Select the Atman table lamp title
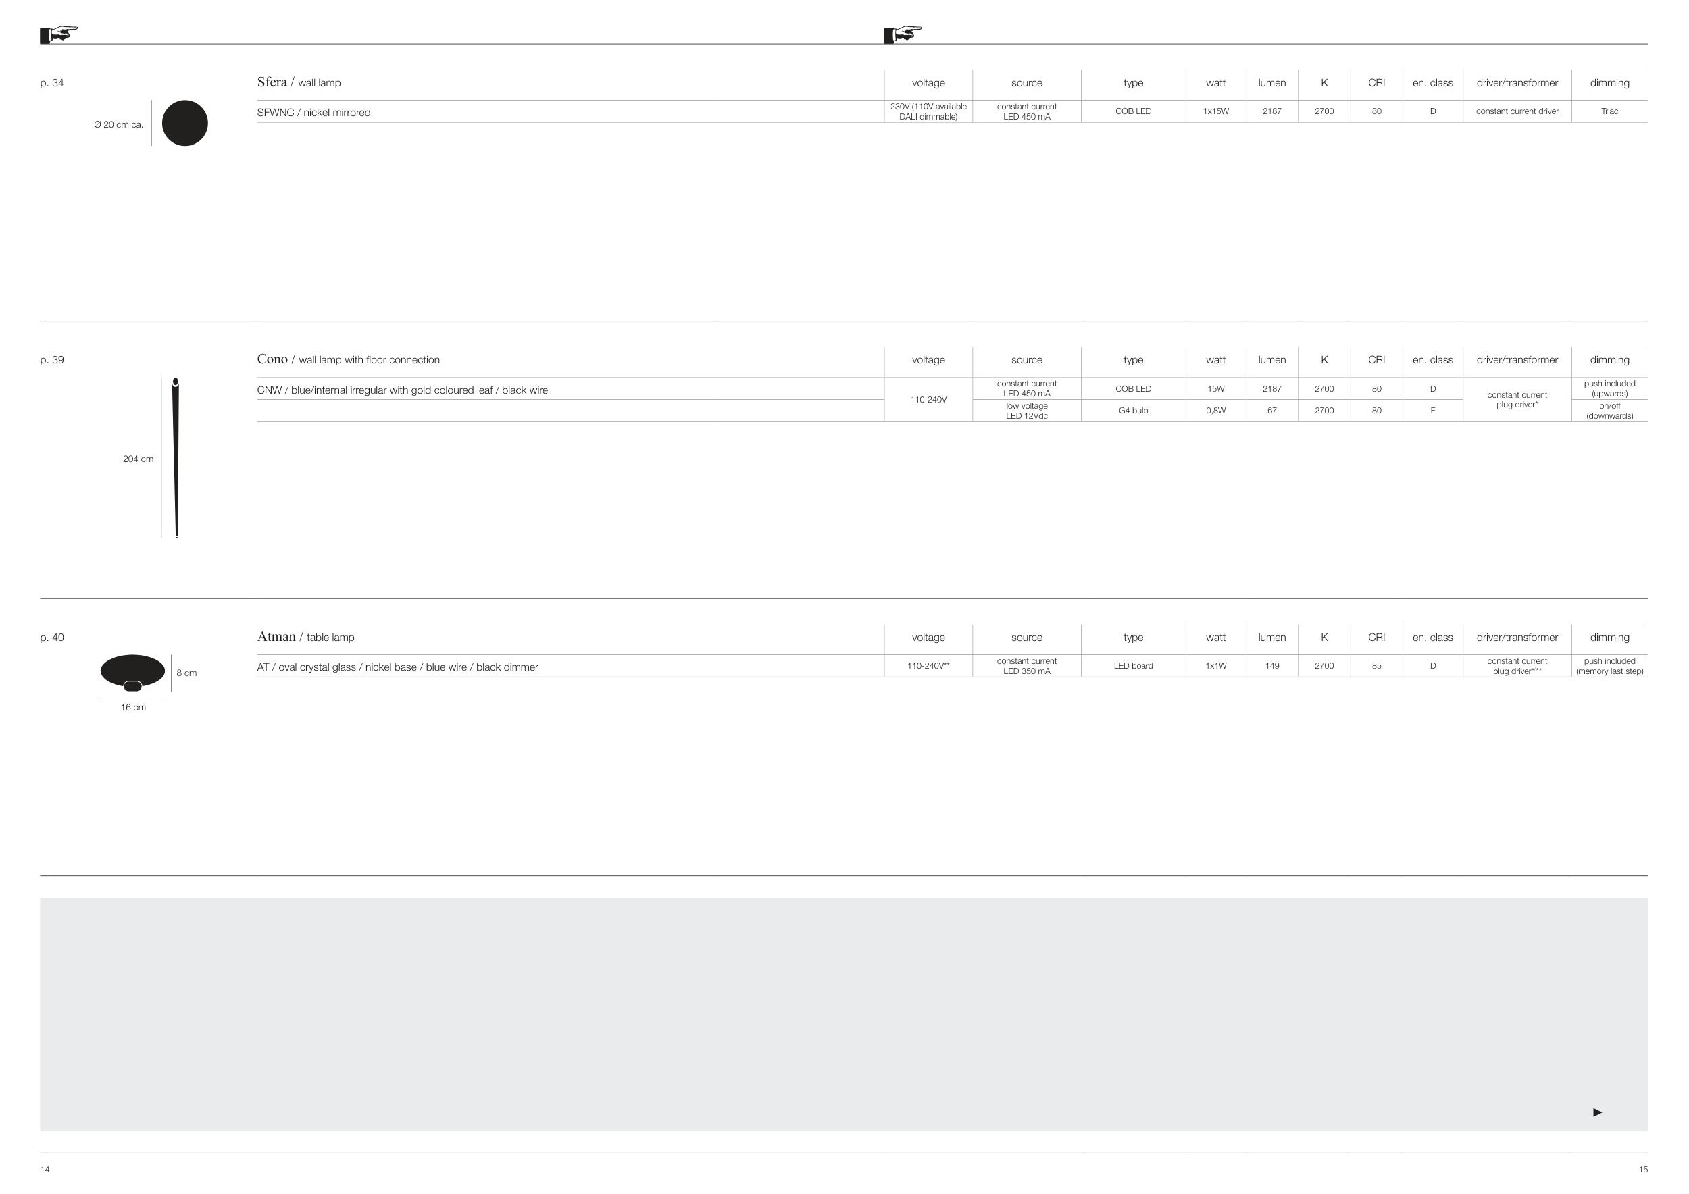The height and width of the screenshot is (1194, 1689). 305,637
